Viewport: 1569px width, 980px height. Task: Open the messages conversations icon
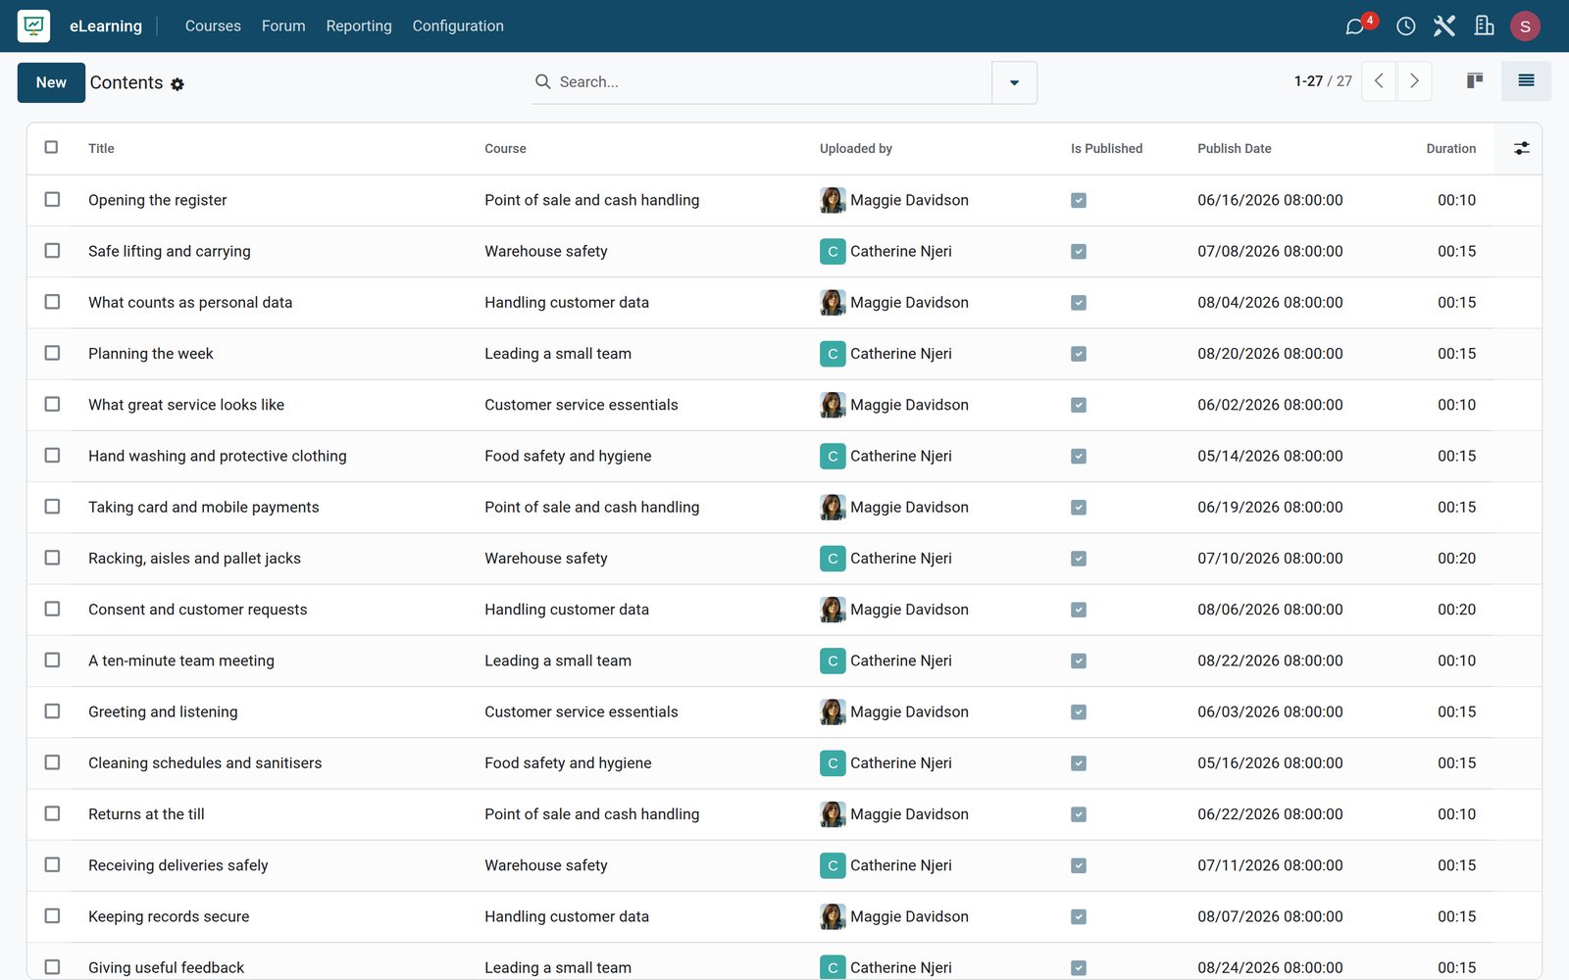tap(1355, 26)
